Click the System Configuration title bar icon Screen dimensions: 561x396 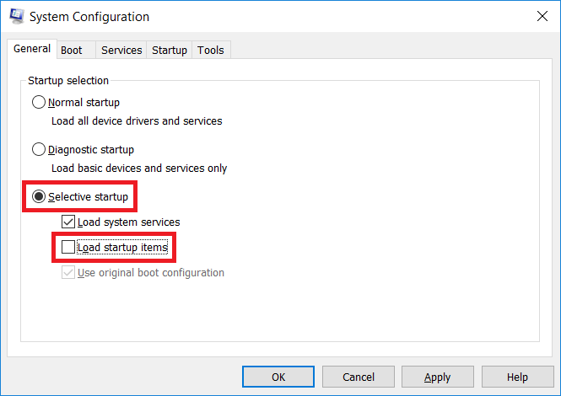tap(17, 17)
